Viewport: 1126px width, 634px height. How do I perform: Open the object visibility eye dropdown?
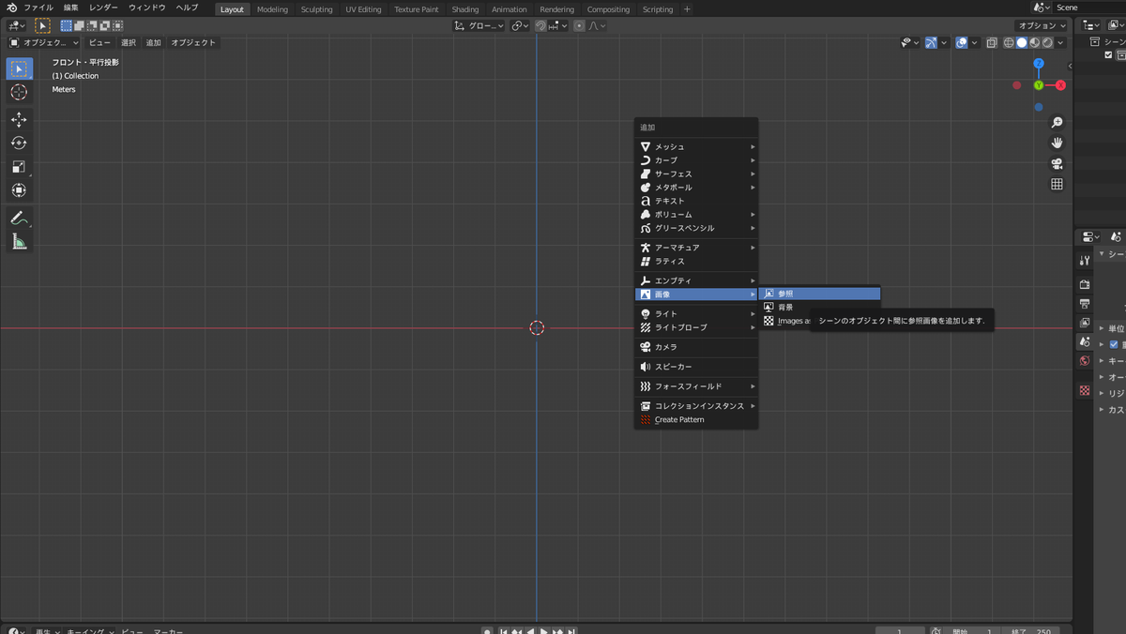(909, 42)
